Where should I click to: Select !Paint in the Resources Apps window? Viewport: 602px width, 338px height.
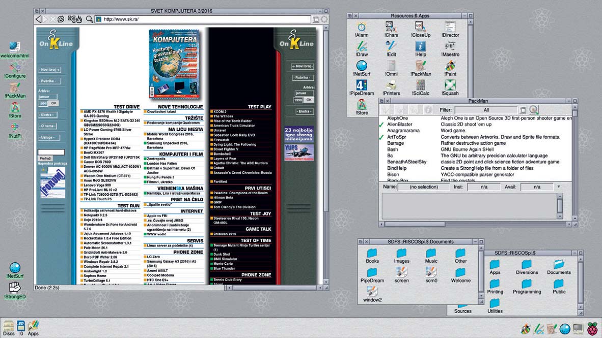[x=450, y=69]
